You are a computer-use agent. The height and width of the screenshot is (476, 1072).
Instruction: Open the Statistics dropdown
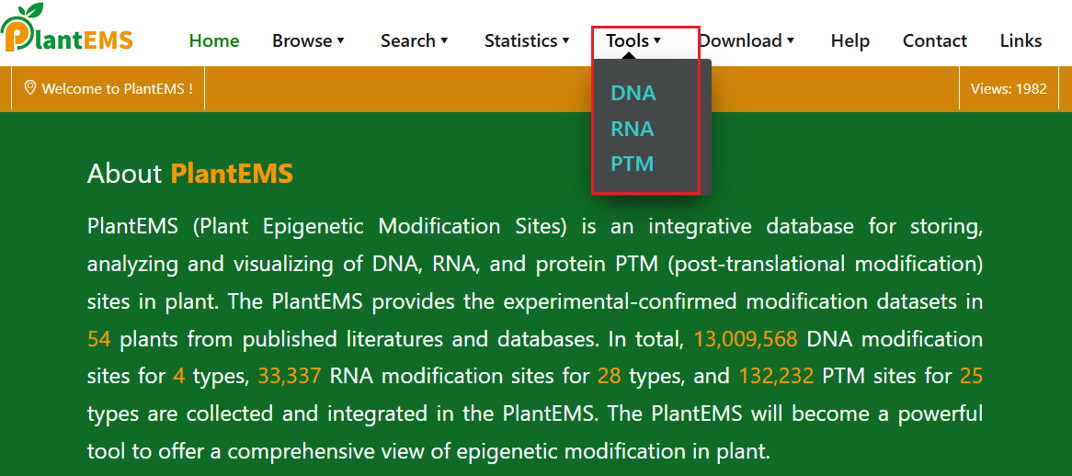(x=527, y=41)
